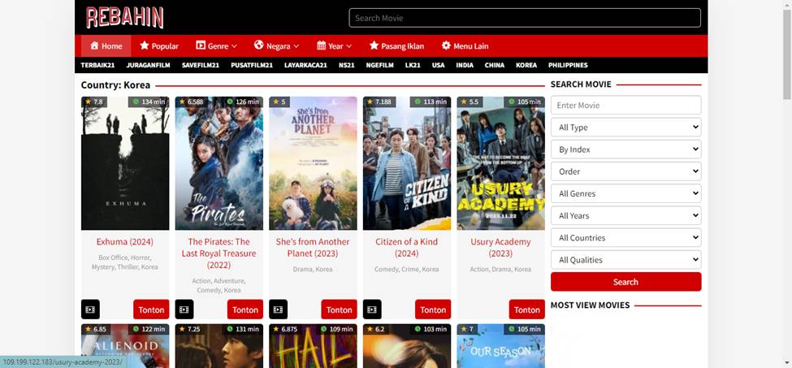Open the Exhuma (2024) title link
Screen dimensions: 792x368
[125, 242]
